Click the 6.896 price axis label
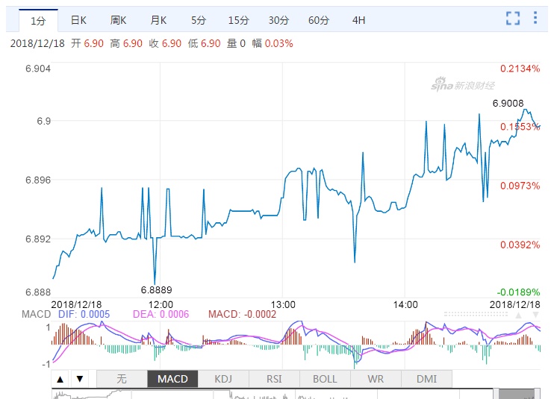 pos(38,180)
